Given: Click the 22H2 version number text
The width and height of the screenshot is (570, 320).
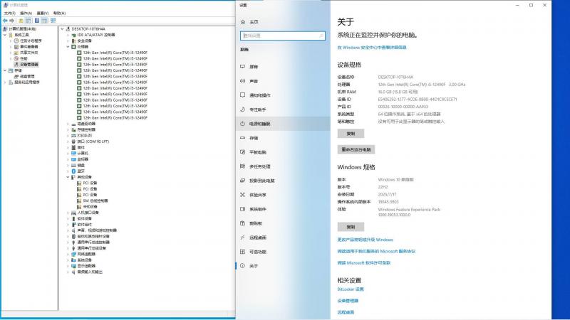Looking at the screenshot, I should [x=383, y=187].
